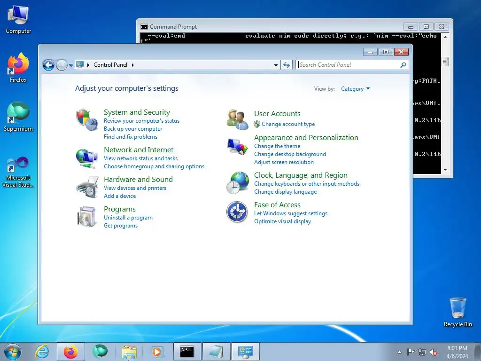The height and width of the screenshot is (361, 481).
Task: Click Change the theme
Action: [277, 146]
